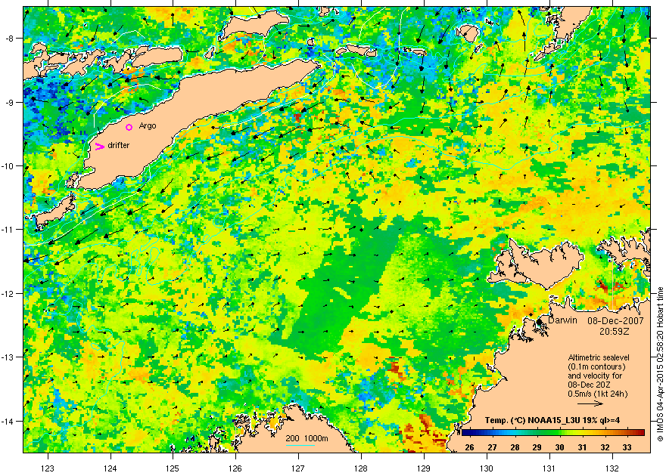Click the 'drifter' label text
Screen dimensions: 666x476
[x=119, y=145]
